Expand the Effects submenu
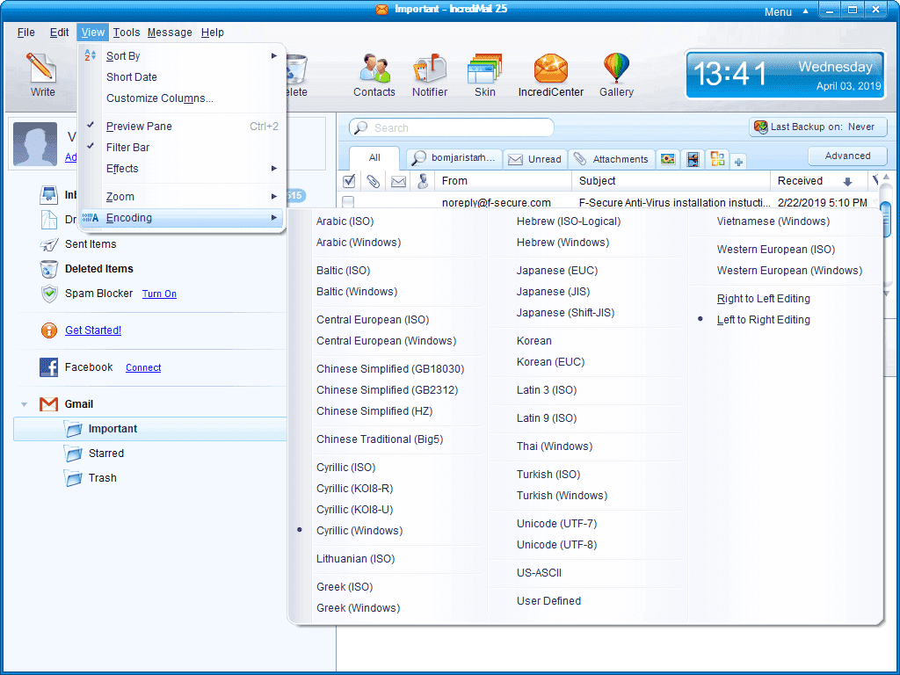This screenshot has height=675, width=900. coord(183,169)
